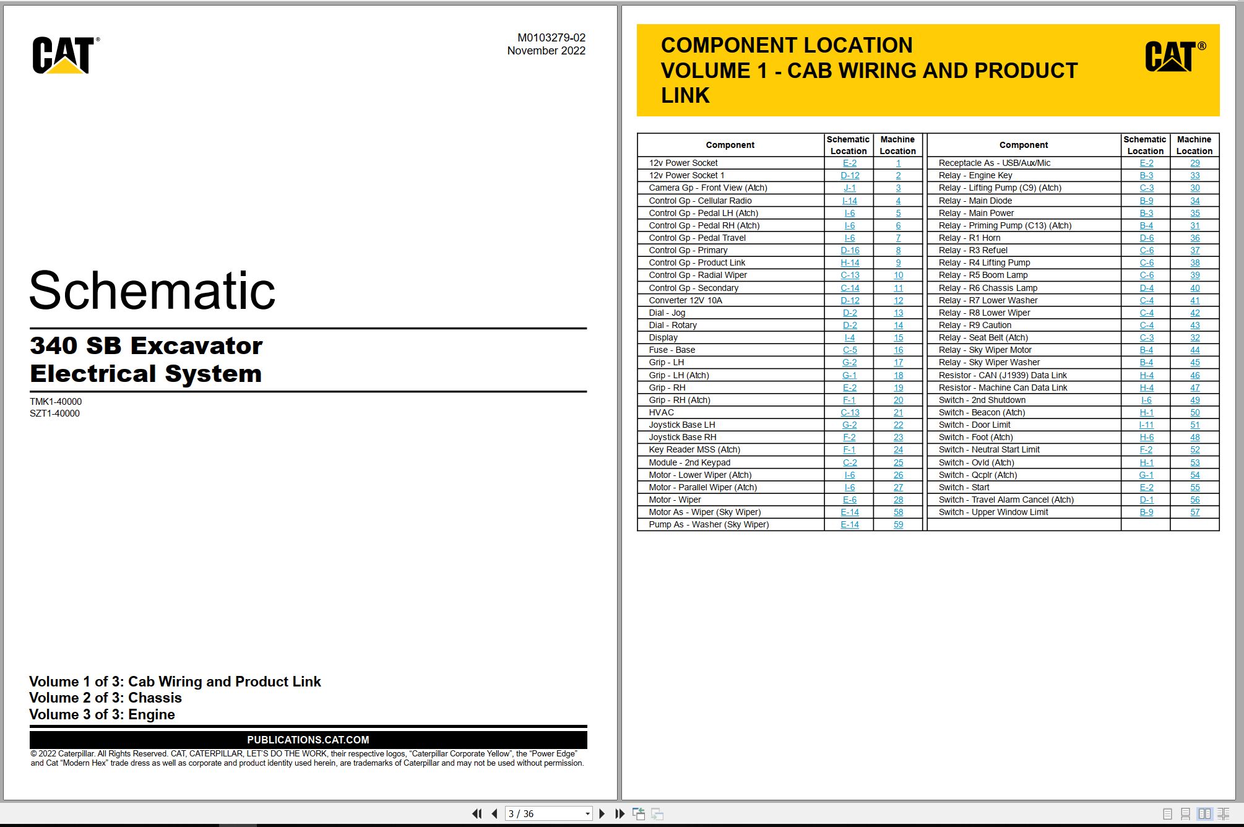Open the page number dropdown arrow

tap(587, 814)
